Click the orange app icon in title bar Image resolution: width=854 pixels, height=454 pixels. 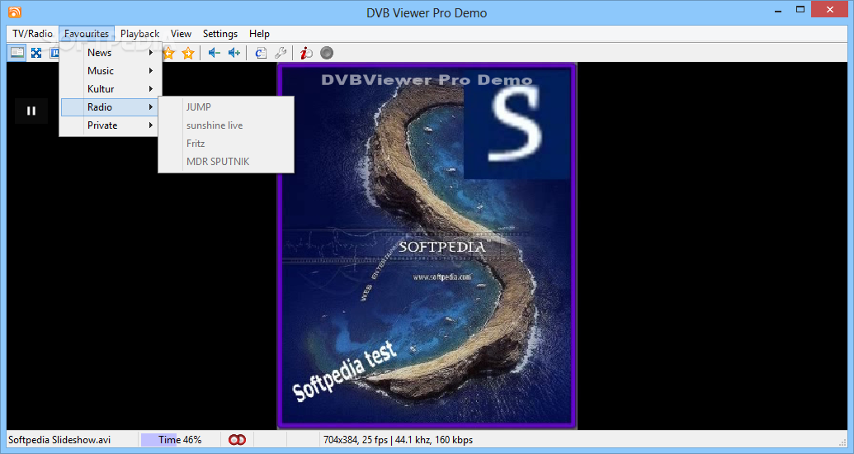click(x=15, y=12)
